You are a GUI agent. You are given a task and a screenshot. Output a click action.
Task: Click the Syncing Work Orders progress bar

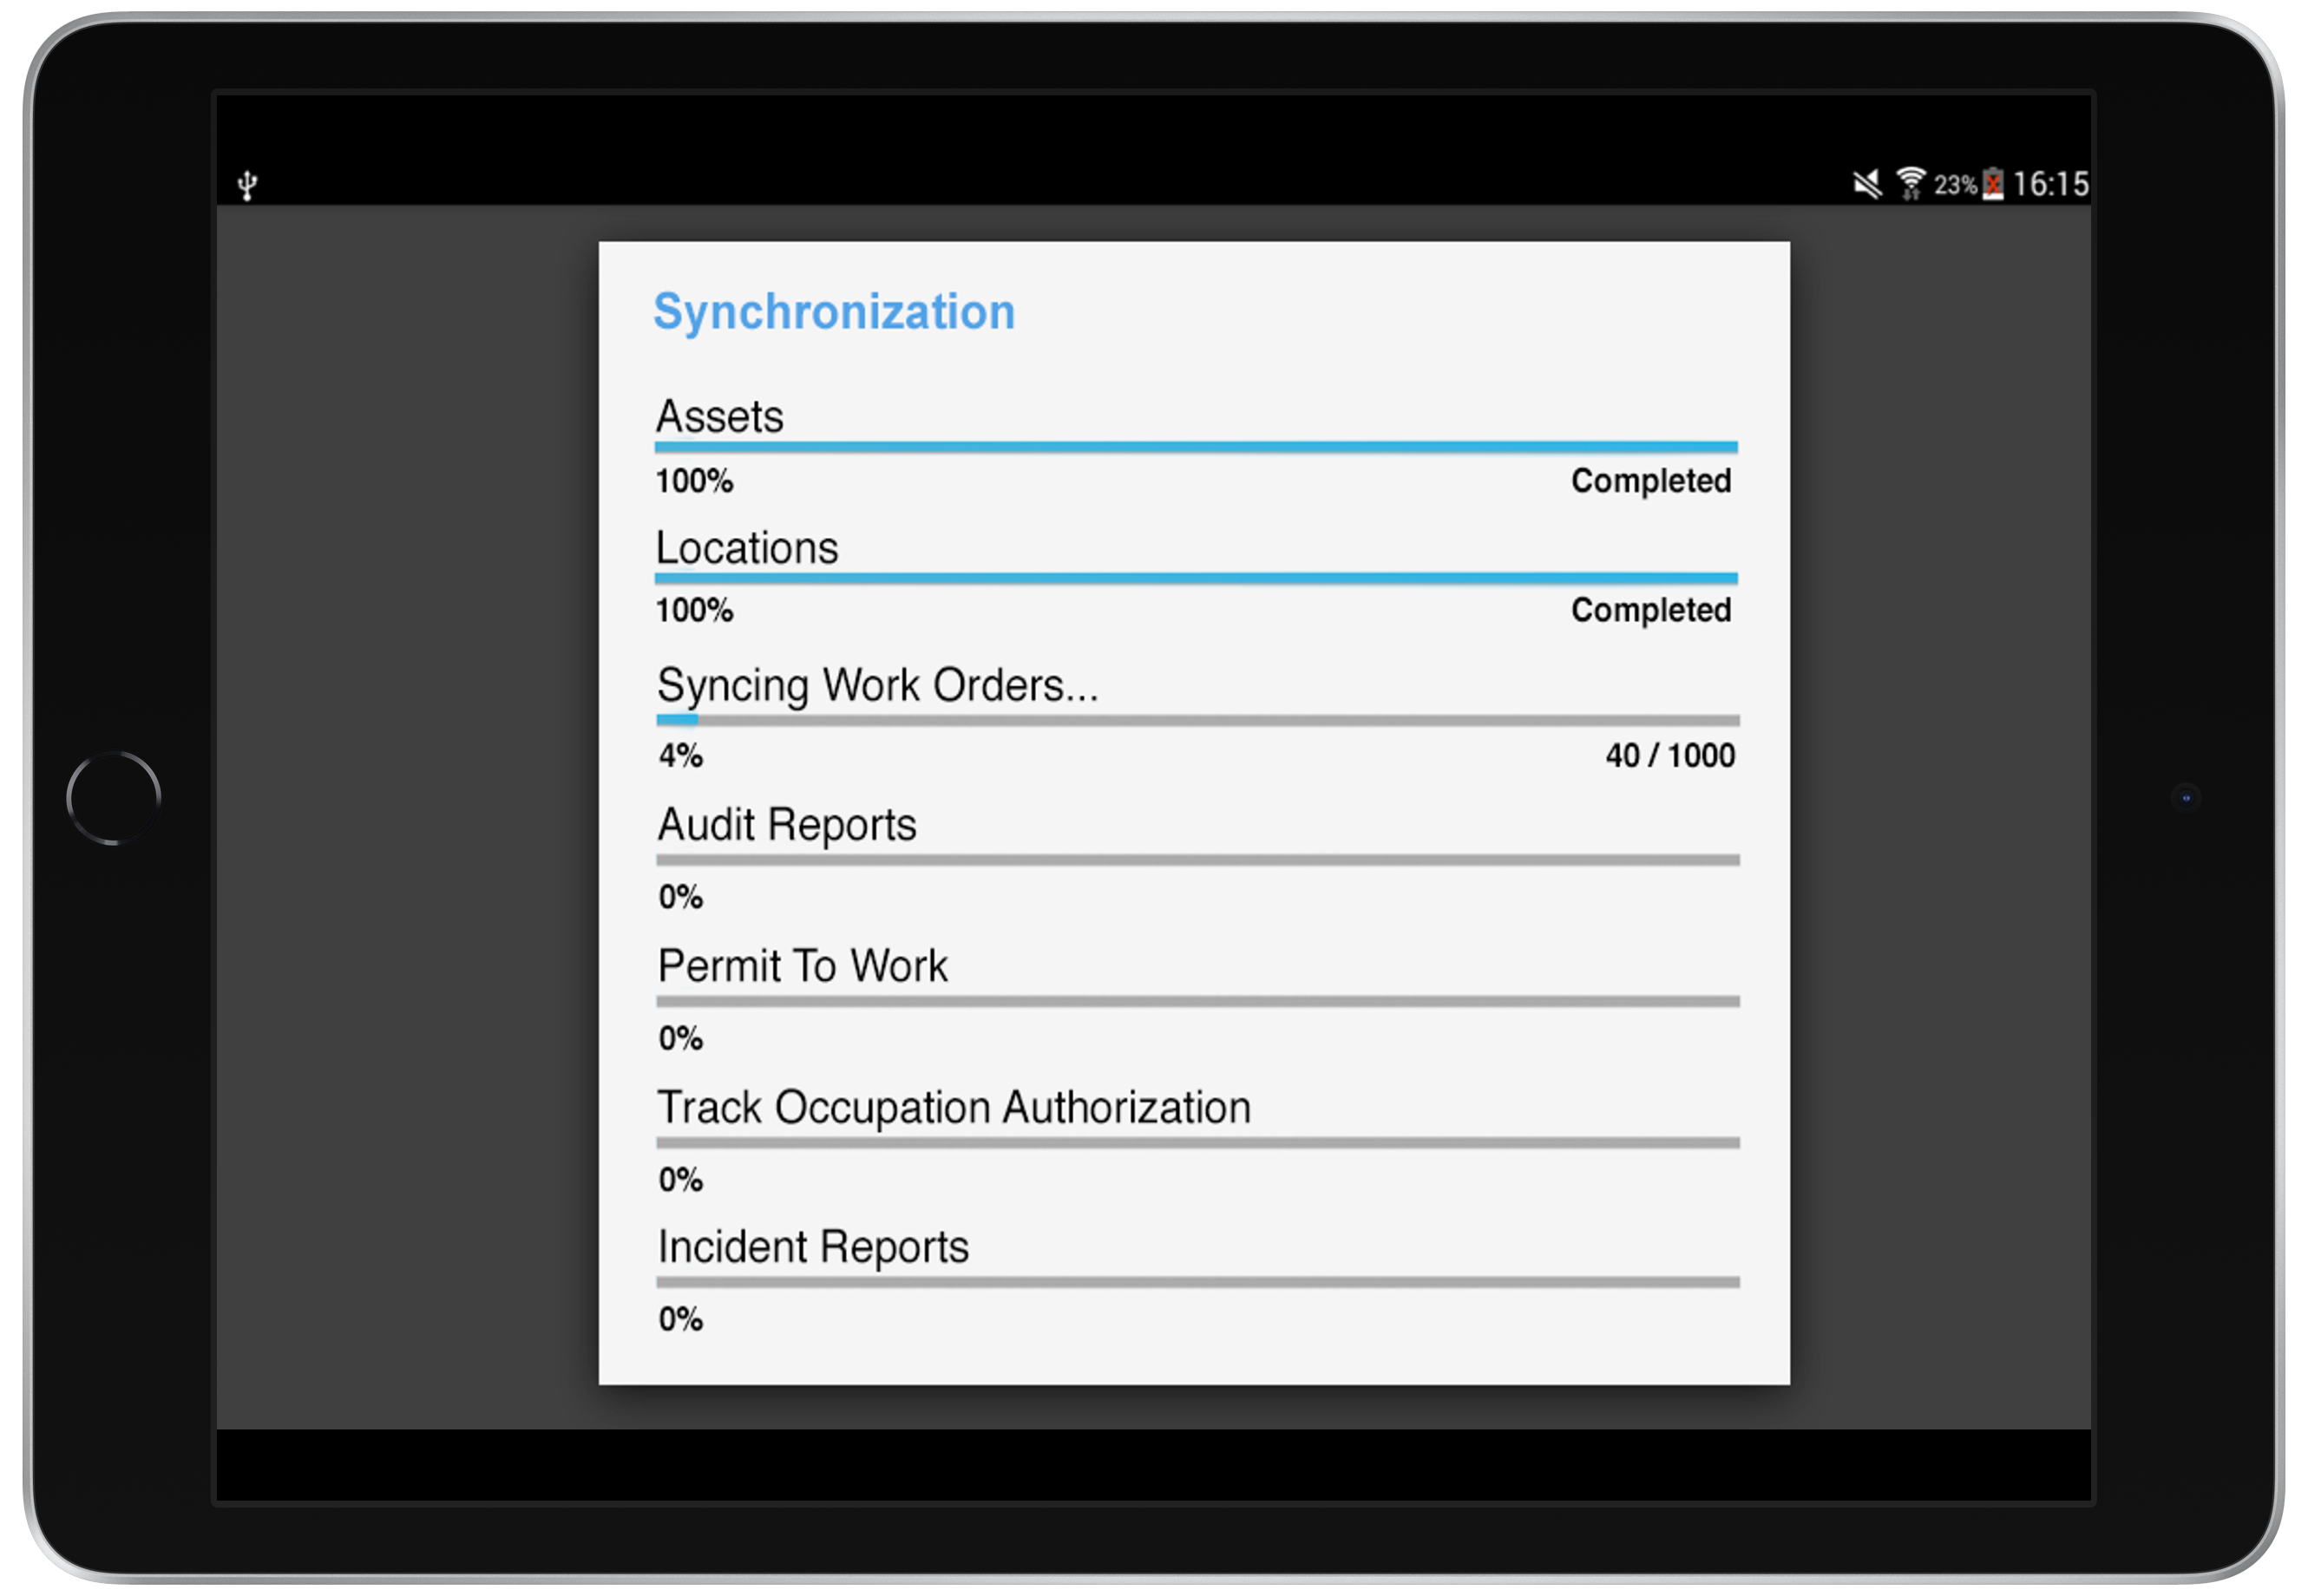coord(1197,720)
